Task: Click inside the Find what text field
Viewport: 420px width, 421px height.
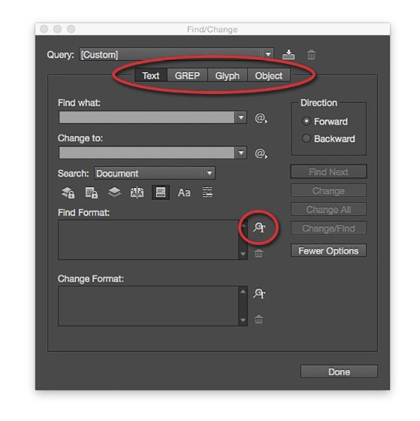Action: click(x=147, y=118)
